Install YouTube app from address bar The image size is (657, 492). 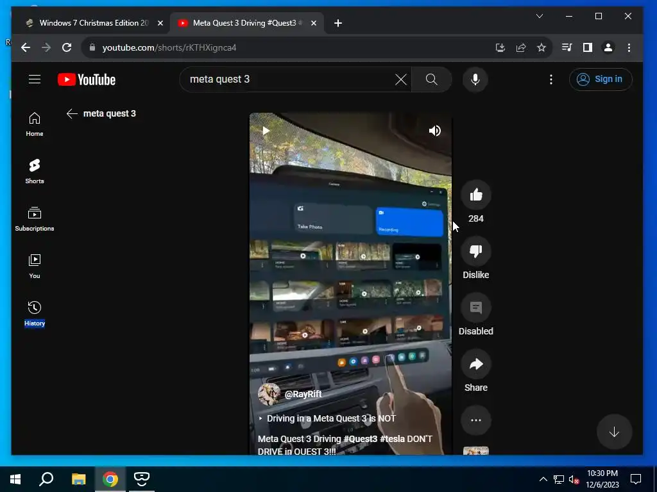(500, 47)
